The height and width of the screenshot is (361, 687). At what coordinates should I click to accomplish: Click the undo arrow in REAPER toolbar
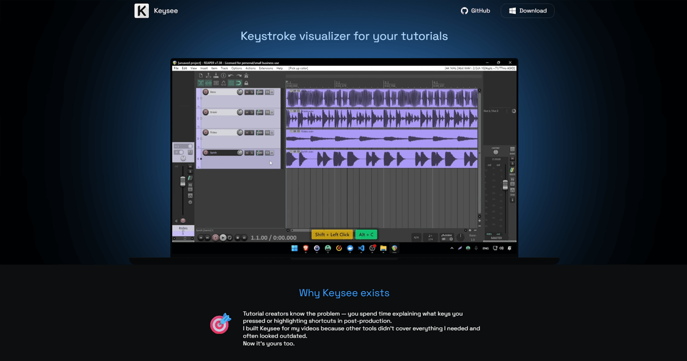coord(231,76)
